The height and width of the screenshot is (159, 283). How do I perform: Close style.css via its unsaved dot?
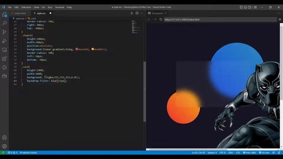coord(50,13)
